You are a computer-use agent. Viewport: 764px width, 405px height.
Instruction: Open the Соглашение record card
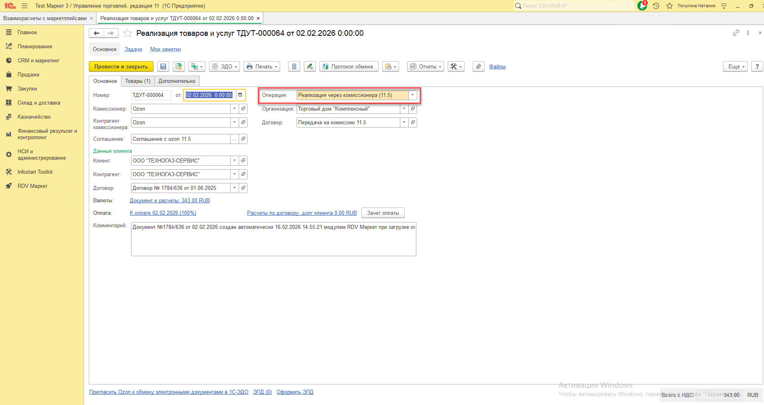[x=243, y=139]
